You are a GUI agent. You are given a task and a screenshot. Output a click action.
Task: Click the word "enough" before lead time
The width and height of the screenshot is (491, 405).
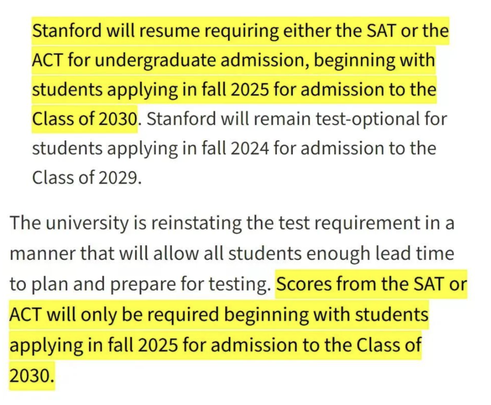click(338, 253)
